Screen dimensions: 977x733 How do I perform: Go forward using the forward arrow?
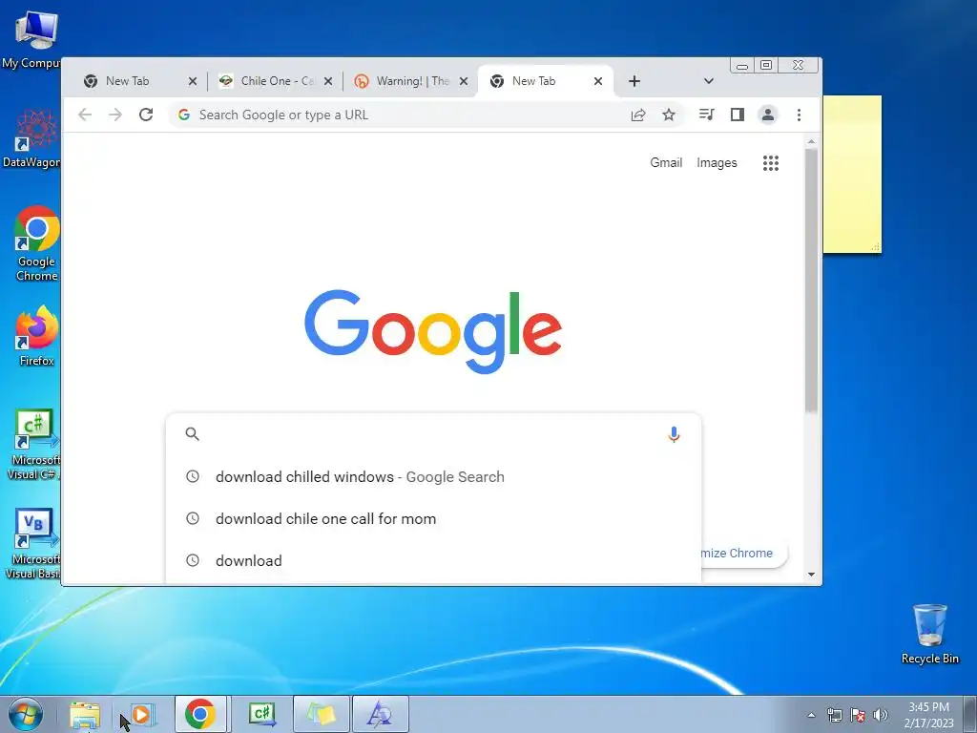click(115, 115)
